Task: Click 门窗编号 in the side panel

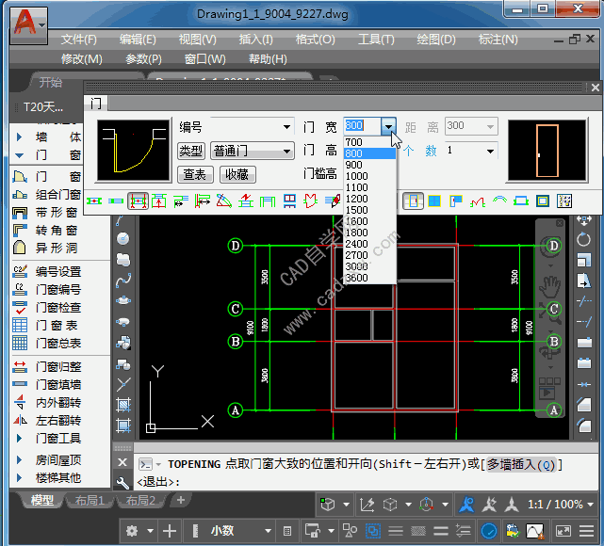Action: [58, 289]
